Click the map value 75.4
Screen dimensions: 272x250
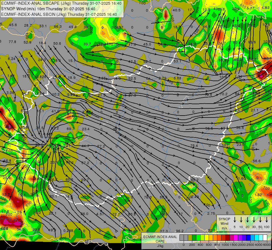[194, 146]
